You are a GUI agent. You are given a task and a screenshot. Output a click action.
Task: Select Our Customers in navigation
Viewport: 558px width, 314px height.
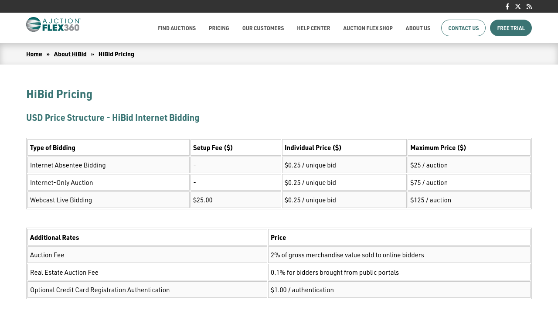coord(263,28)
